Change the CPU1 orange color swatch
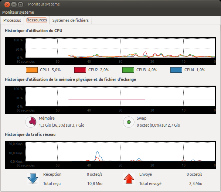This screenshot has width=221, height=192. [x=32, y=70]
